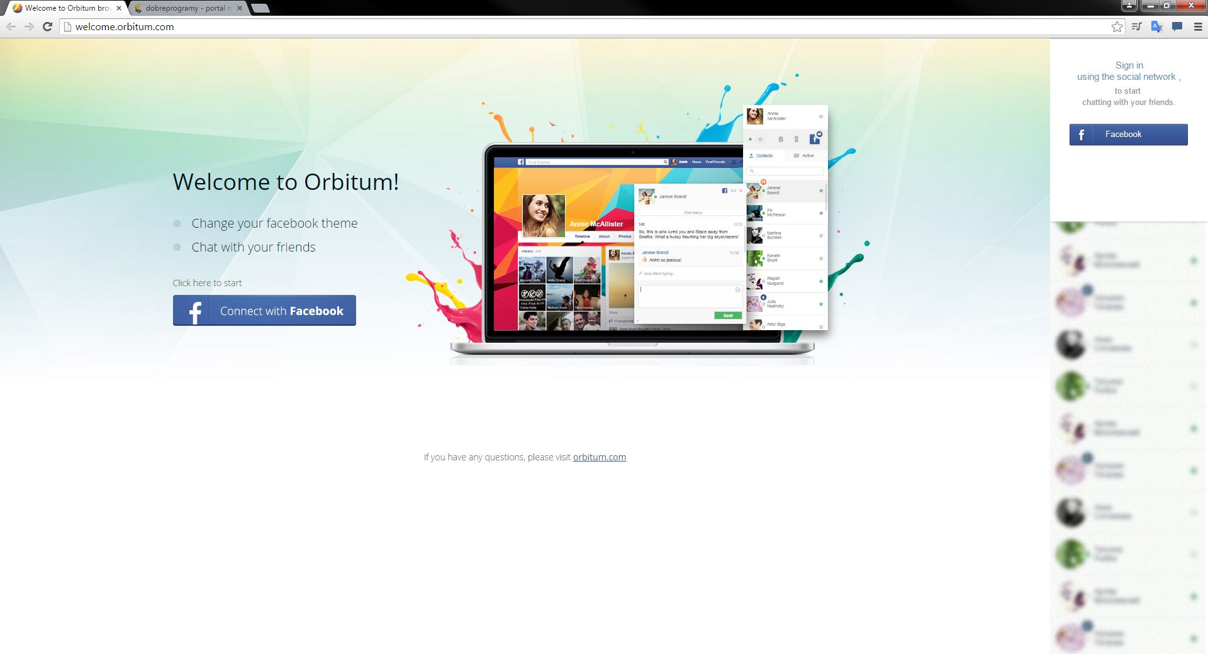
Task: Select the Odnoklassniki network icon in chat panel
Action: pyautogui.click(x=796, y=140)
